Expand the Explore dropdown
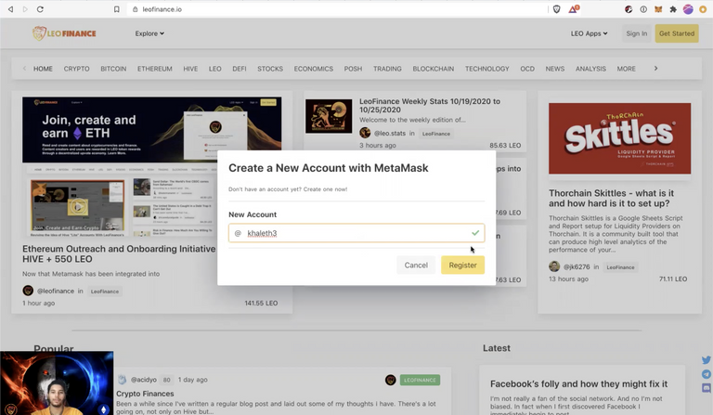Screen dimensions: 713x415 pyautogui.click(x=149, y=33)
